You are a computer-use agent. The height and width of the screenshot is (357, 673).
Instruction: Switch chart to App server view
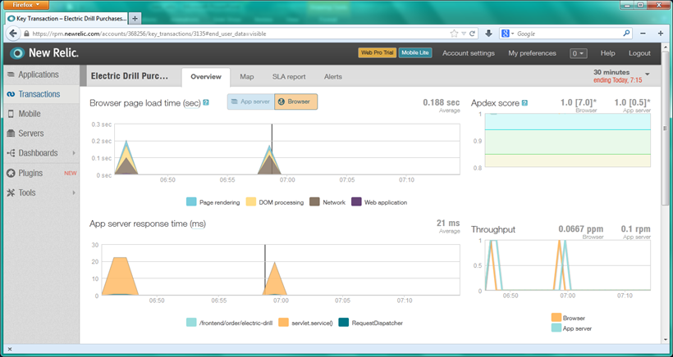click(x=250, y=102)
